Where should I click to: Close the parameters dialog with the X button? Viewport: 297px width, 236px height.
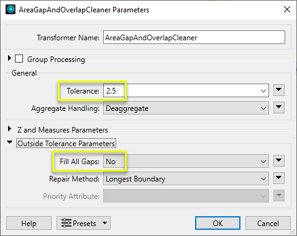coord(287,9)
